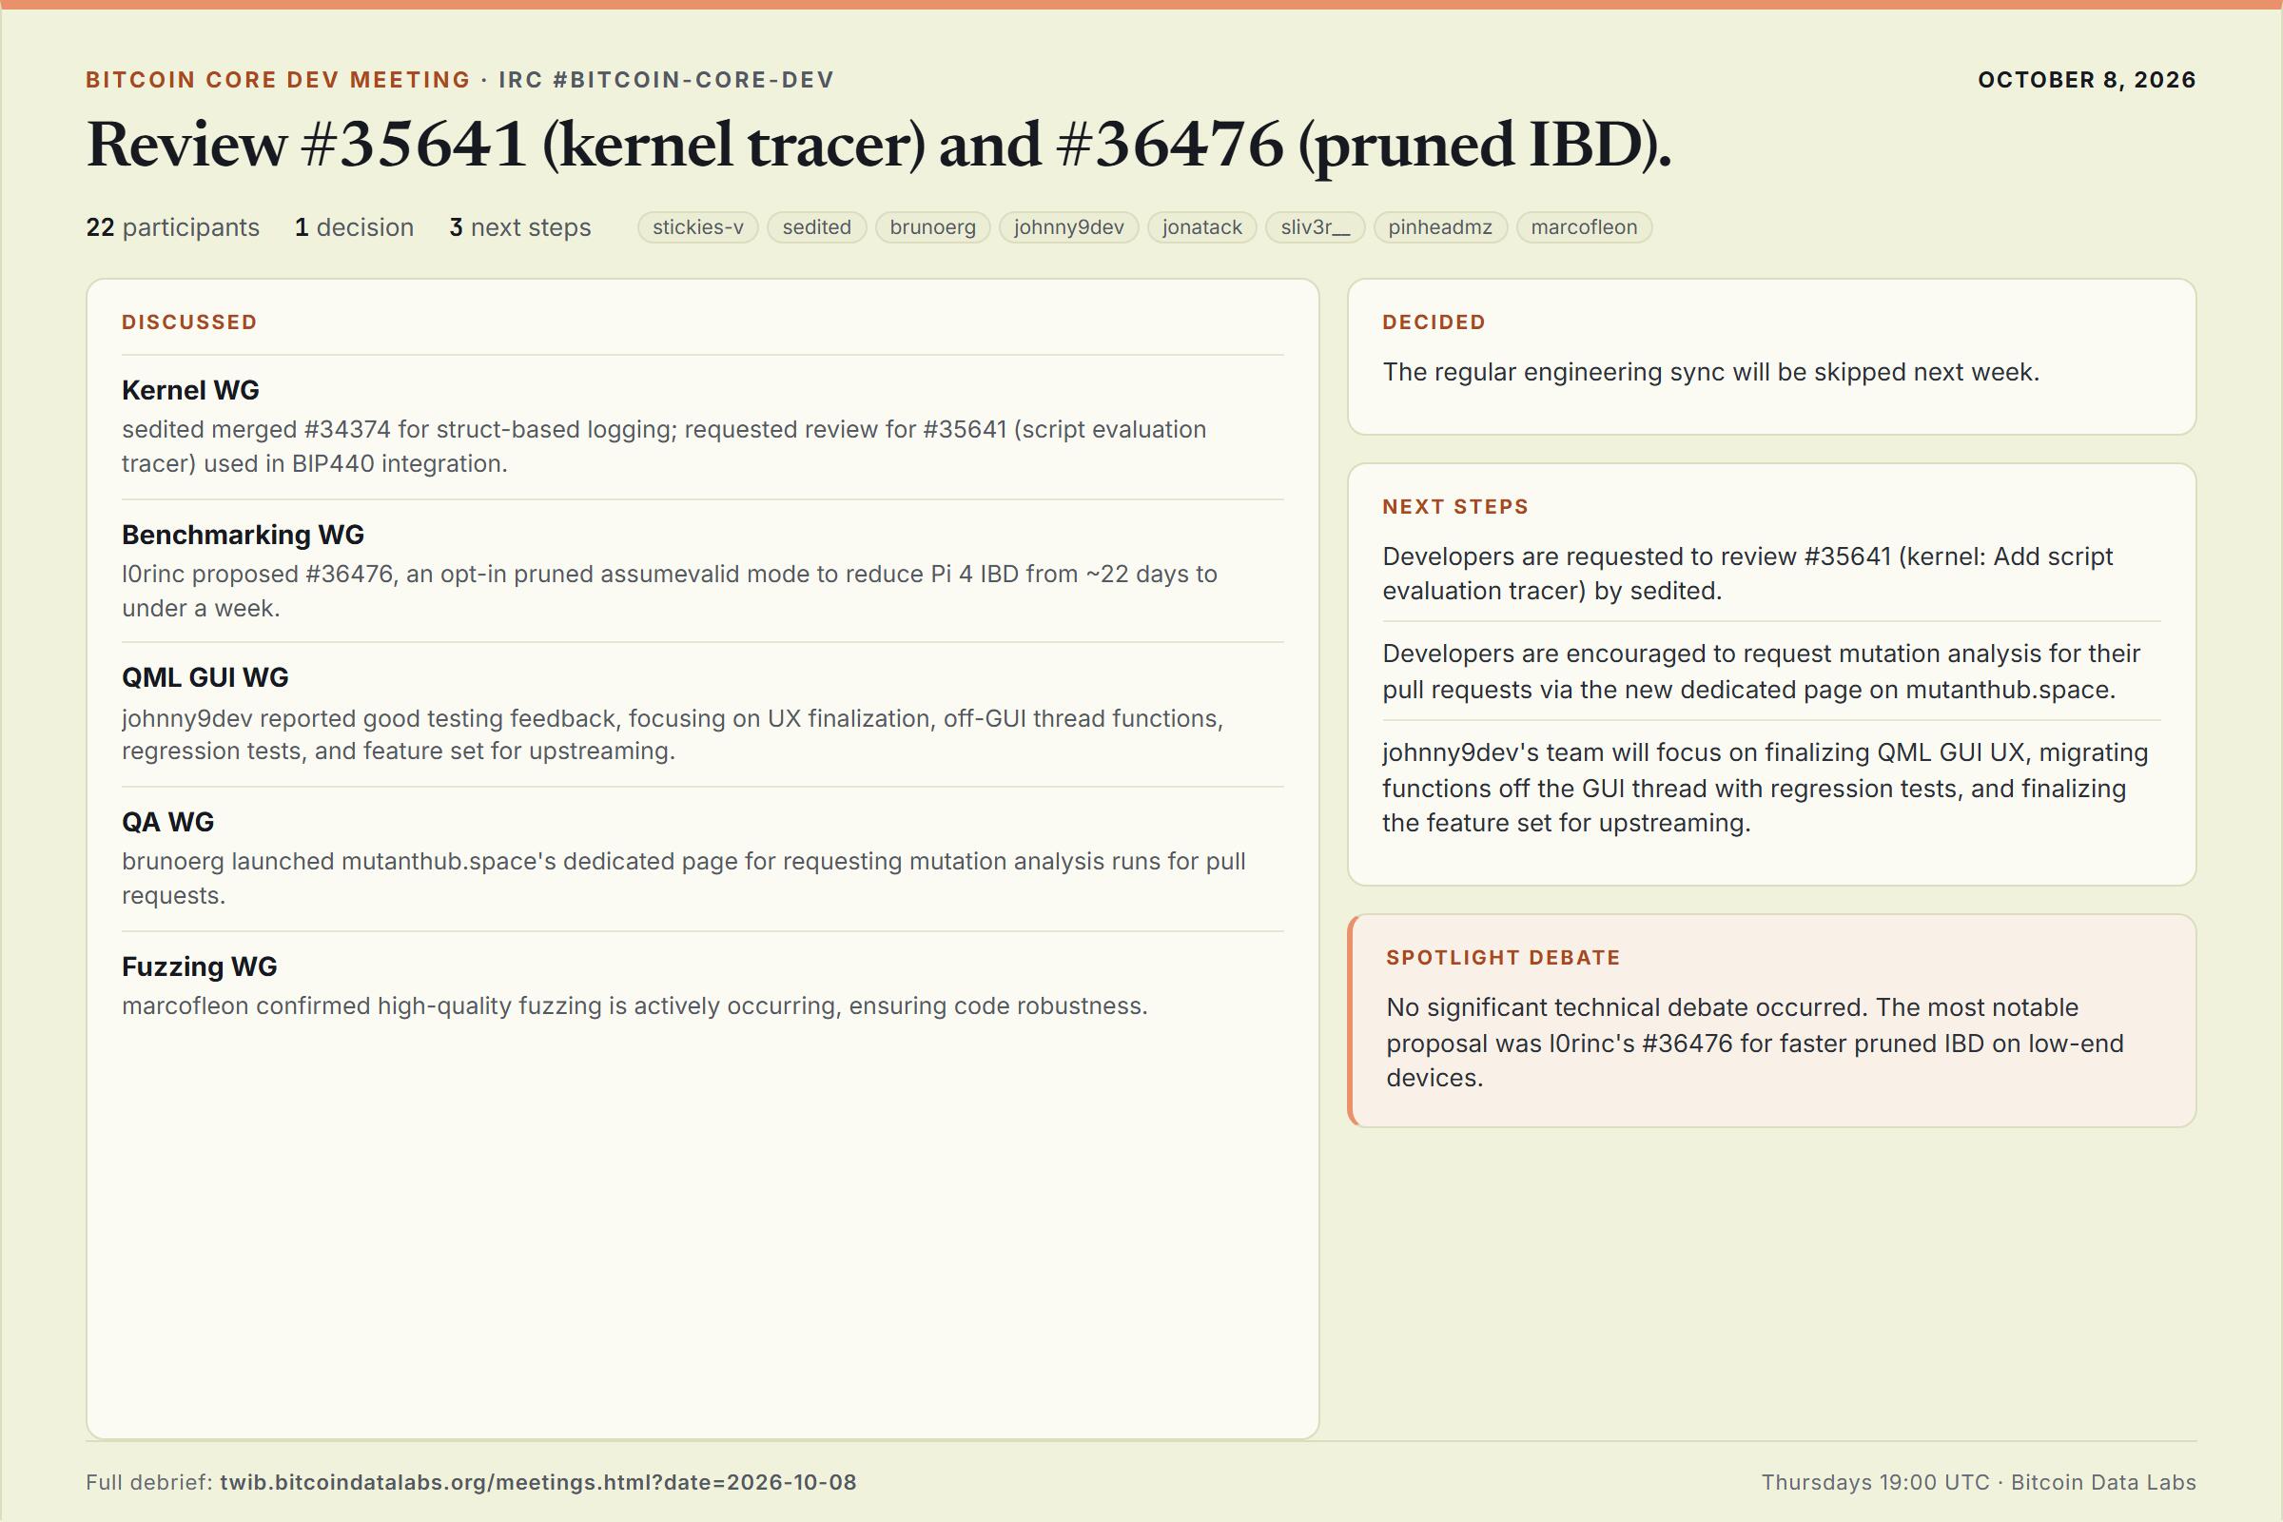2283x1522 pixels.
Task: Click the stickies-v participant chip
Action: pos(698,227)
